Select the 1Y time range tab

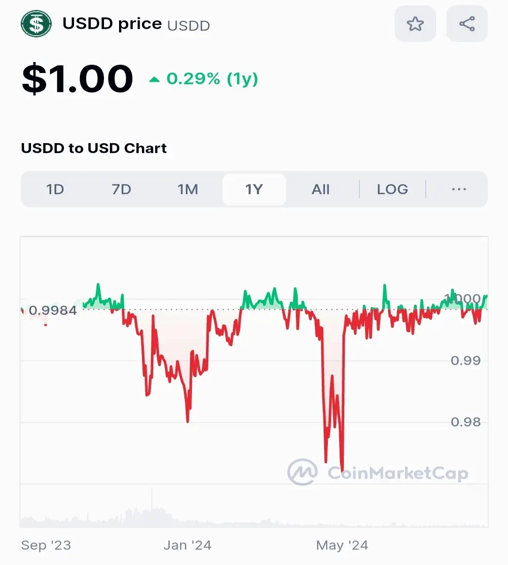tap(254, 189)
